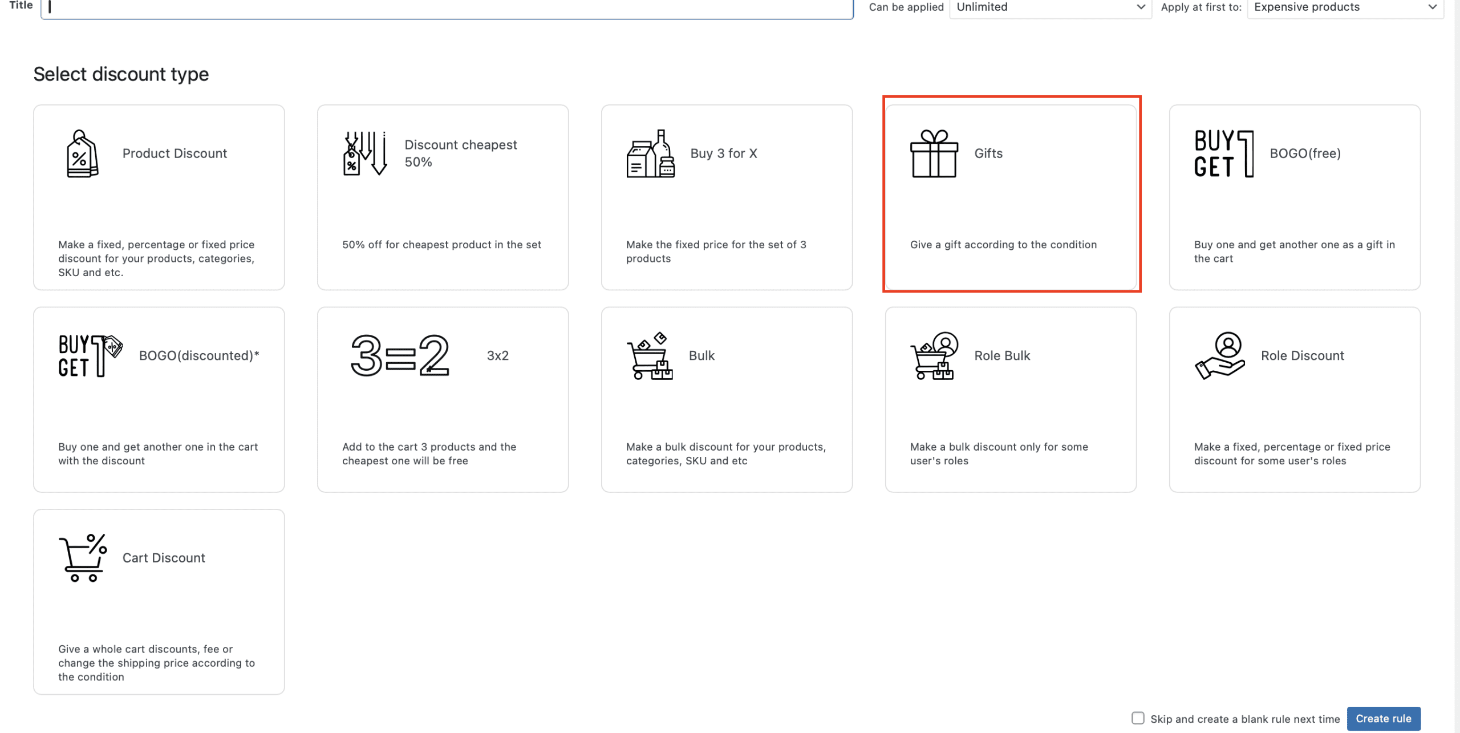The image size is (1460, 733).
Task: Click the Gifts card description text
Action: point(1003,245)
